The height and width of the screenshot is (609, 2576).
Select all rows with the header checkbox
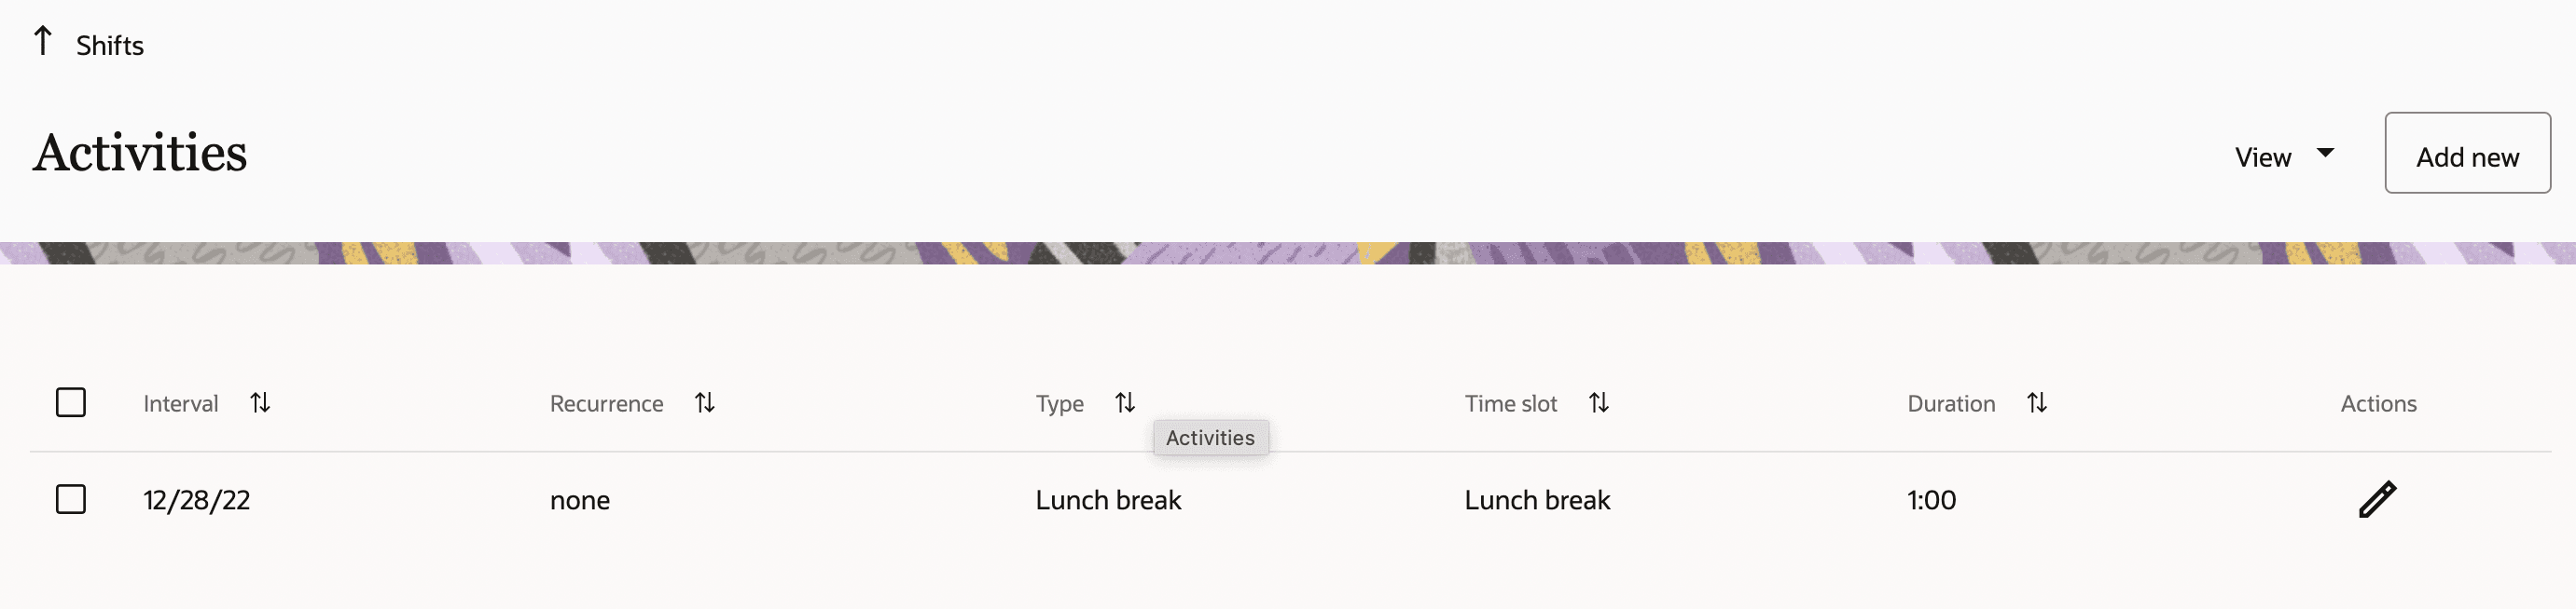tap(71, 401)
